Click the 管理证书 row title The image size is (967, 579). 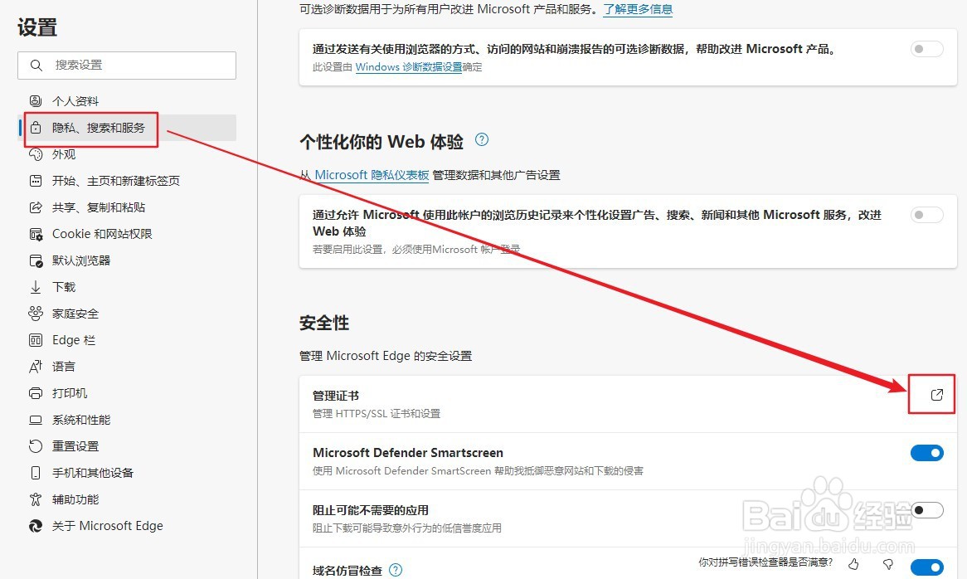tap(336, 396)
